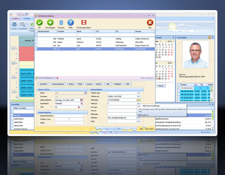Open Hilfe with the blue question mark
The image size is (225, 175).
coord(70,23)
